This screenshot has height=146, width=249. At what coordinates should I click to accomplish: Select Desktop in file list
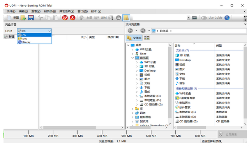coord(185,60)
